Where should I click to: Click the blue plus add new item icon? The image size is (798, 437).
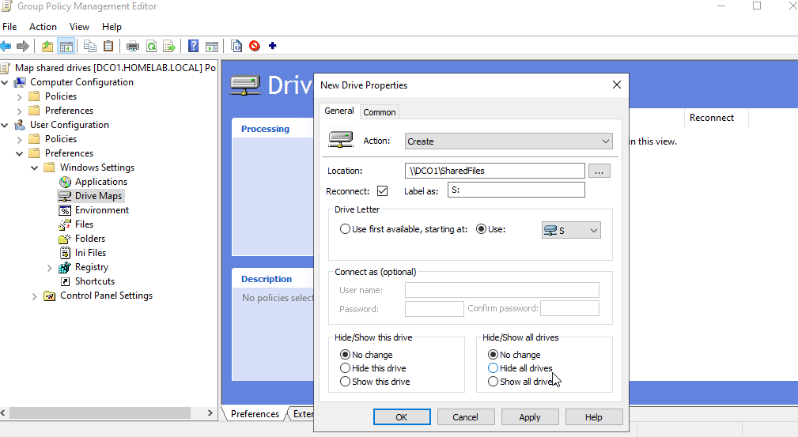pos(273,46)
